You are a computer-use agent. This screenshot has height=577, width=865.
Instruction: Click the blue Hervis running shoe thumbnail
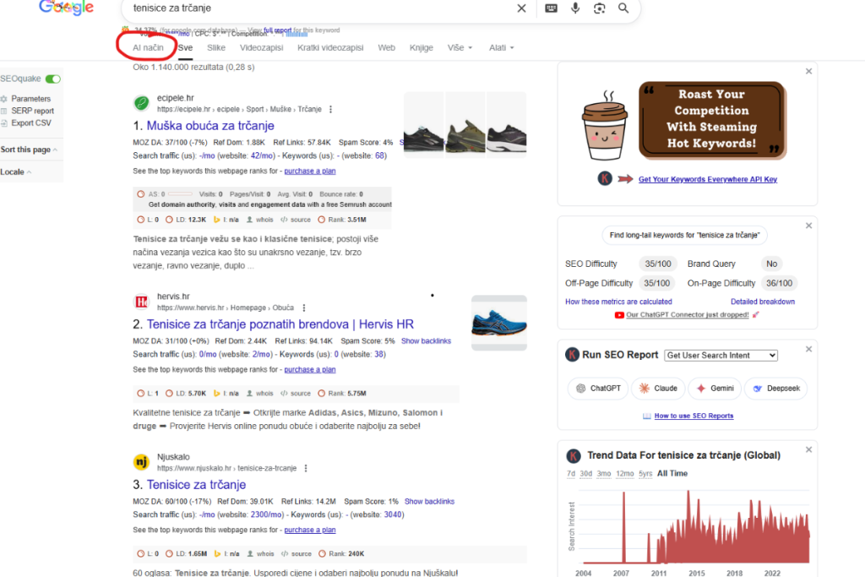pos(498,322)
